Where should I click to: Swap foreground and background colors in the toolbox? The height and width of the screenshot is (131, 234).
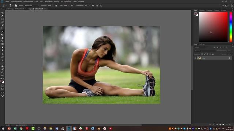point(3,79)
